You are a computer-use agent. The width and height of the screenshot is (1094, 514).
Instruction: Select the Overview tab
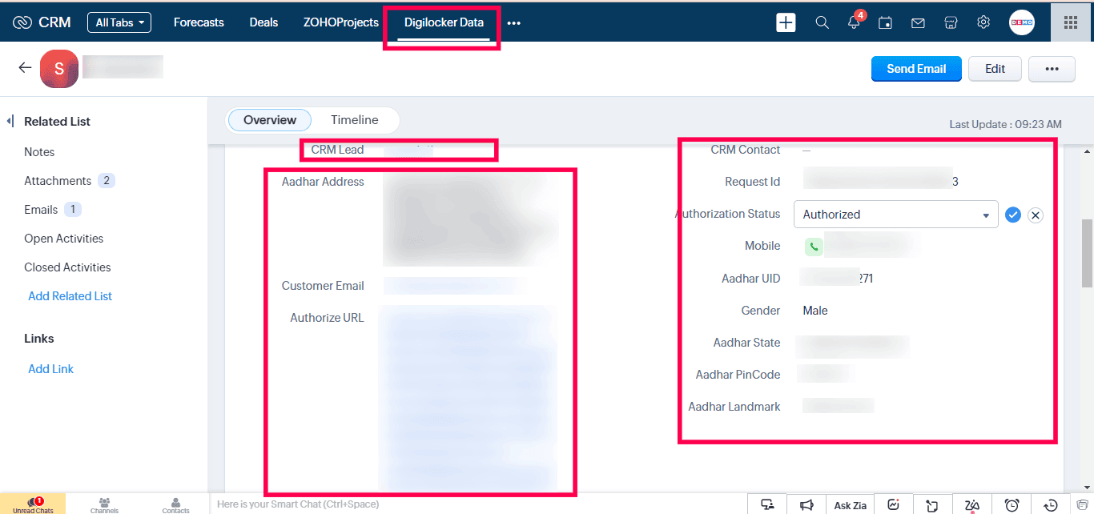coord(270,120)
